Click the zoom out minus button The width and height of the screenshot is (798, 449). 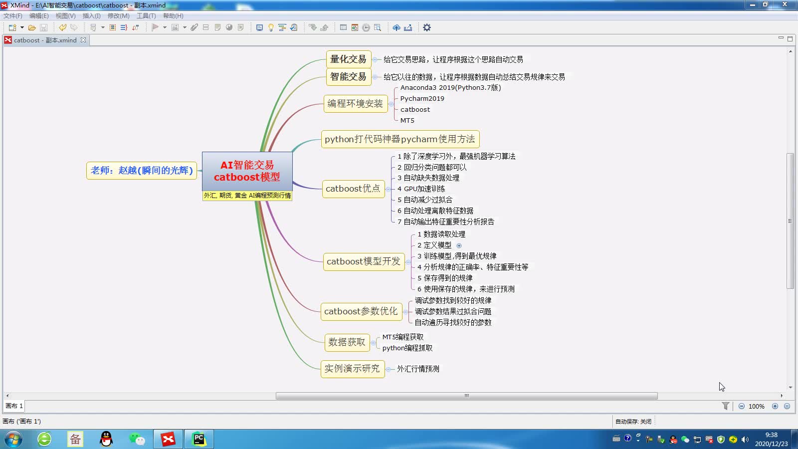tap(742, 406)
